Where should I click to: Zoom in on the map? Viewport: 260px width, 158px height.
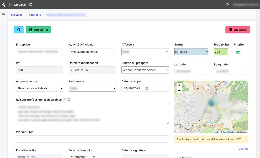click(x=179, y=85)
